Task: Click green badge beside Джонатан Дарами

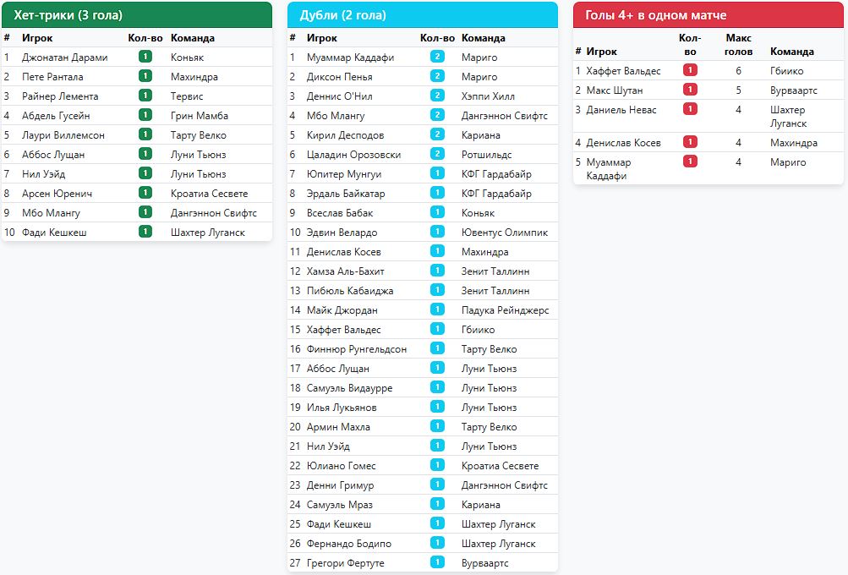Action: pyautogui.click(x=145, y=57)
